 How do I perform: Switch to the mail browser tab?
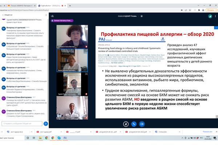(x=21, y=6)
